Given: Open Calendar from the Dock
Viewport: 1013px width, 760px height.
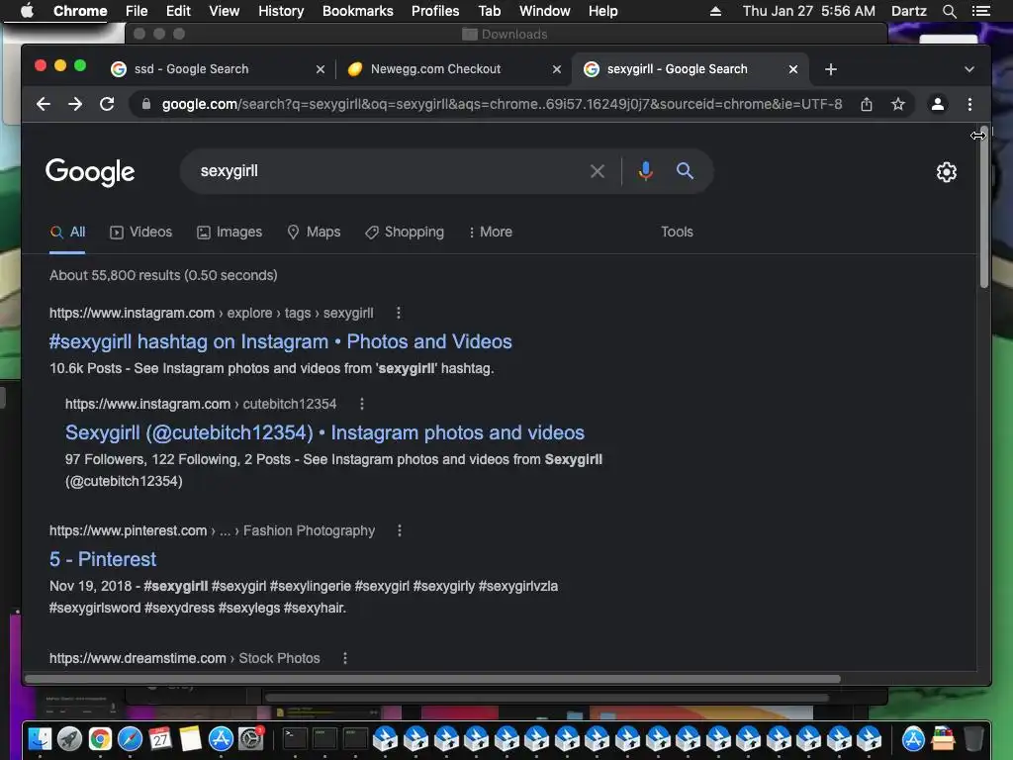Looking at the screenshot, I should (160, 738).
